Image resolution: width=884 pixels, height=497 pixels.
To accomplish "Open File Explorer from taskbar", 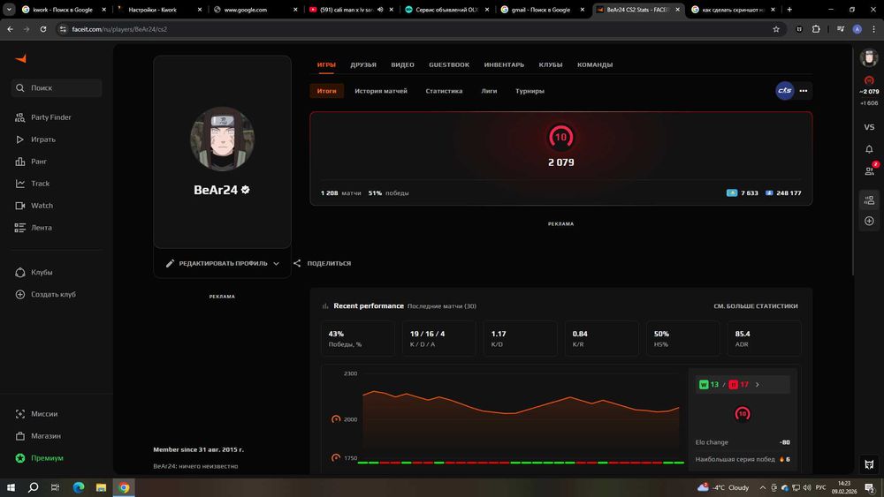I will (x=101, y=487).
